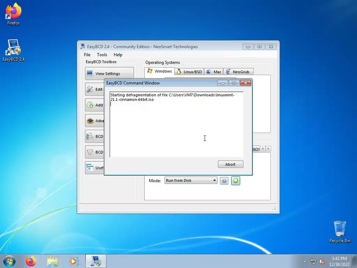Screen dimensions: 357x268
Task: Close the EasyBCD Command Window
Action: (245, 83)
